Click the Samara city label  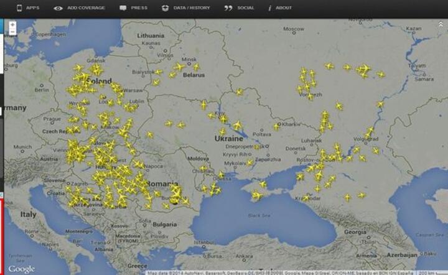tap(424, 79)
